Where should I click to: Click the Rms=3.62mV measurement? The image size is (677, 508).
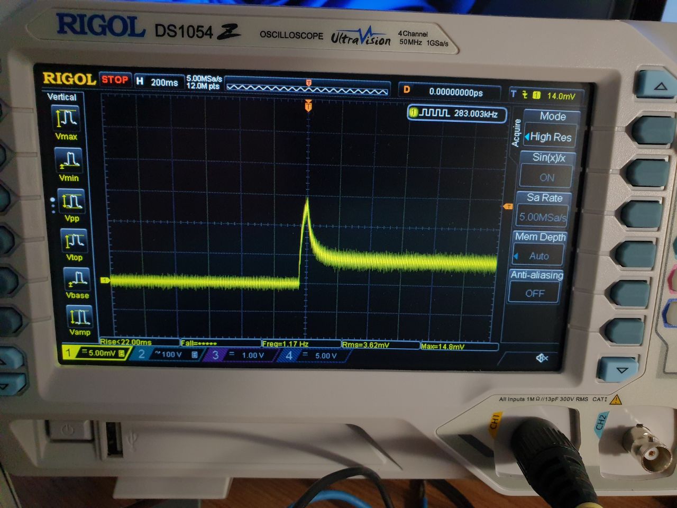[x=365, y=345]
